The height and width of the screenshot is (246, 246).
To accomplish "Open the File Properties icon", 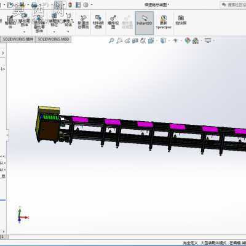I will (x=78, y=5).
